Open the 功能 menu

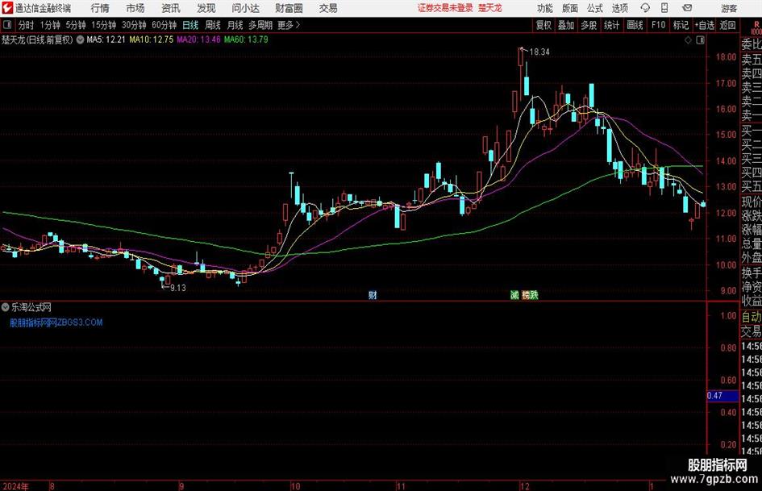[545, 8]
